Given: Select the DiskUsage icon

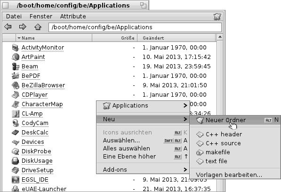Looking at the screenshot, I should tap(16, 161).
